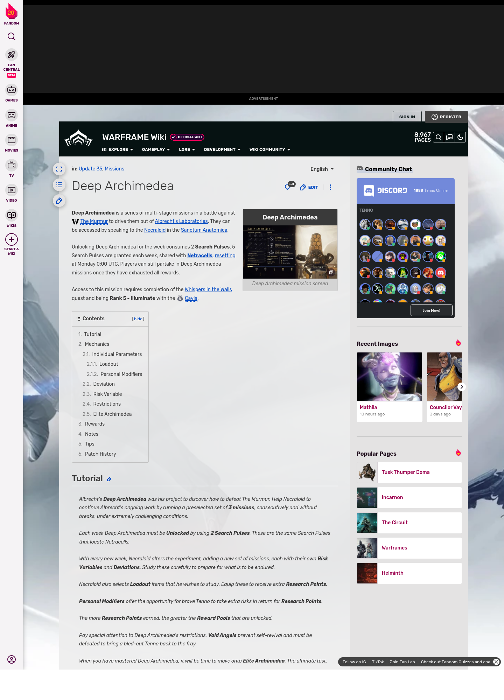The width and height of the screenshot is (504, 700).
Task: Jump to Personal Modifiers in Contents
Action: click(121, 374)
